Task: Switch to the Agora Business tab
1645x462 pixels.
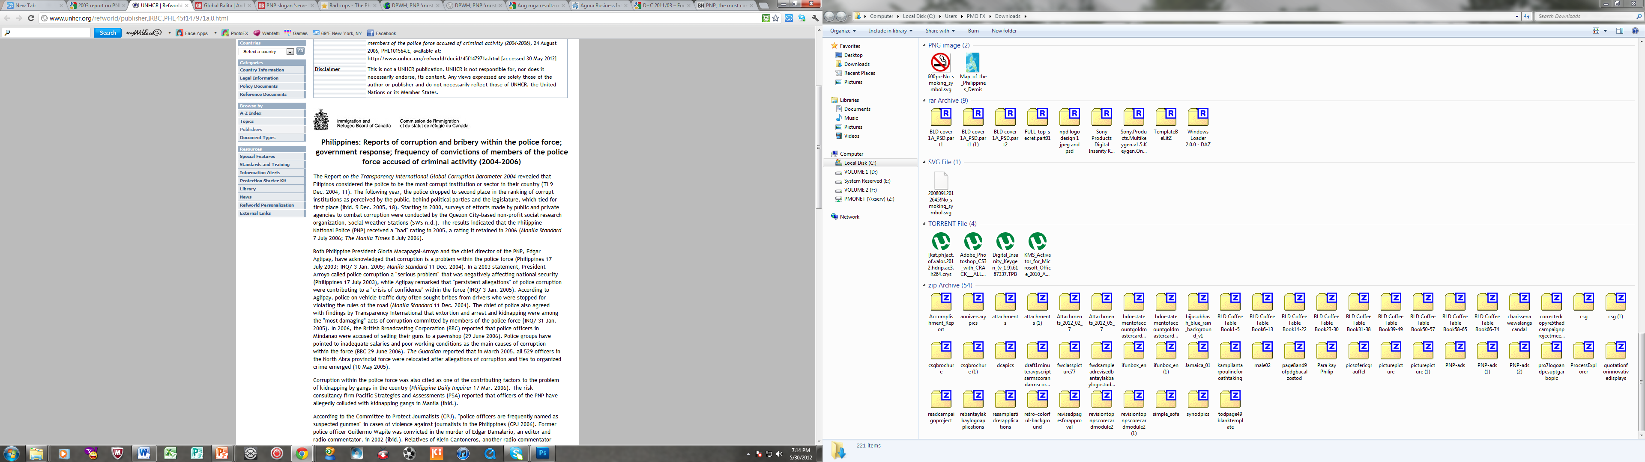Action: pos(600,5)
